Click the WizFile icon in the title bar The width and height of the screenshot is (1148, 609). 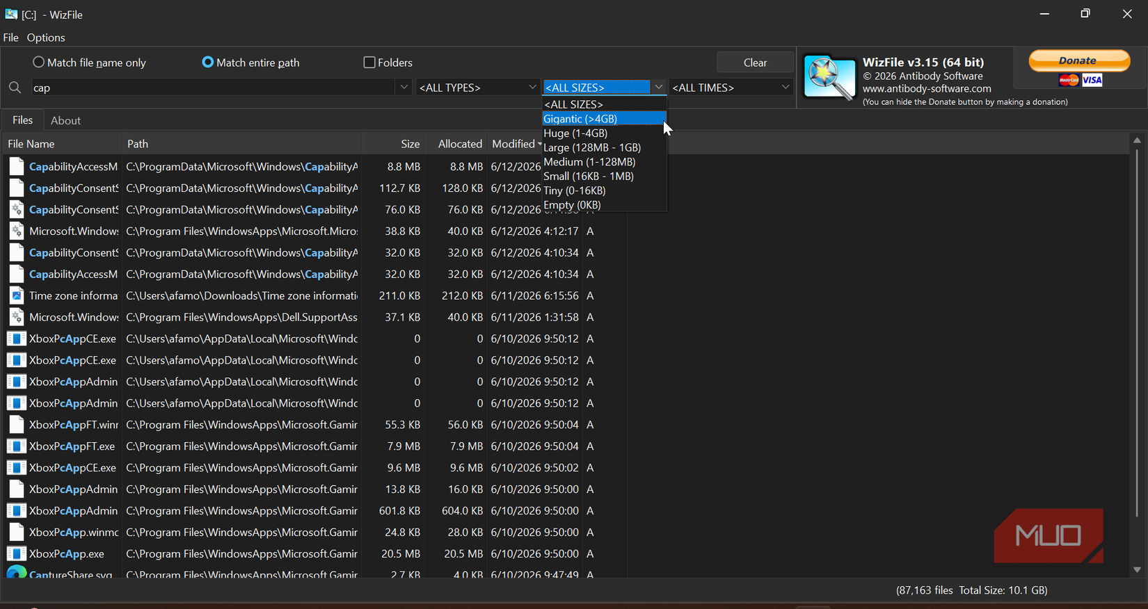pos(11,14)
